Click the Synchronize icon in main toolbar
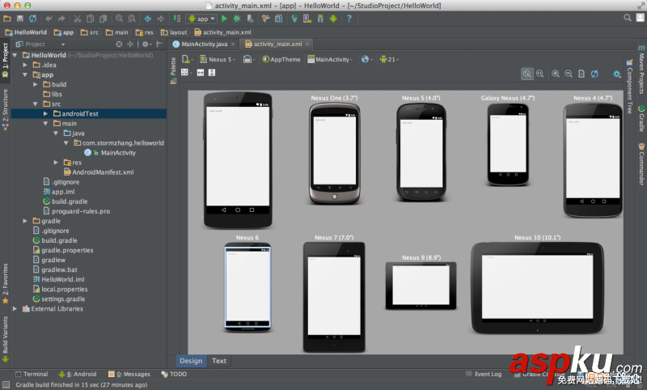The height and width of the screenshot is (390, 647). 32,18
